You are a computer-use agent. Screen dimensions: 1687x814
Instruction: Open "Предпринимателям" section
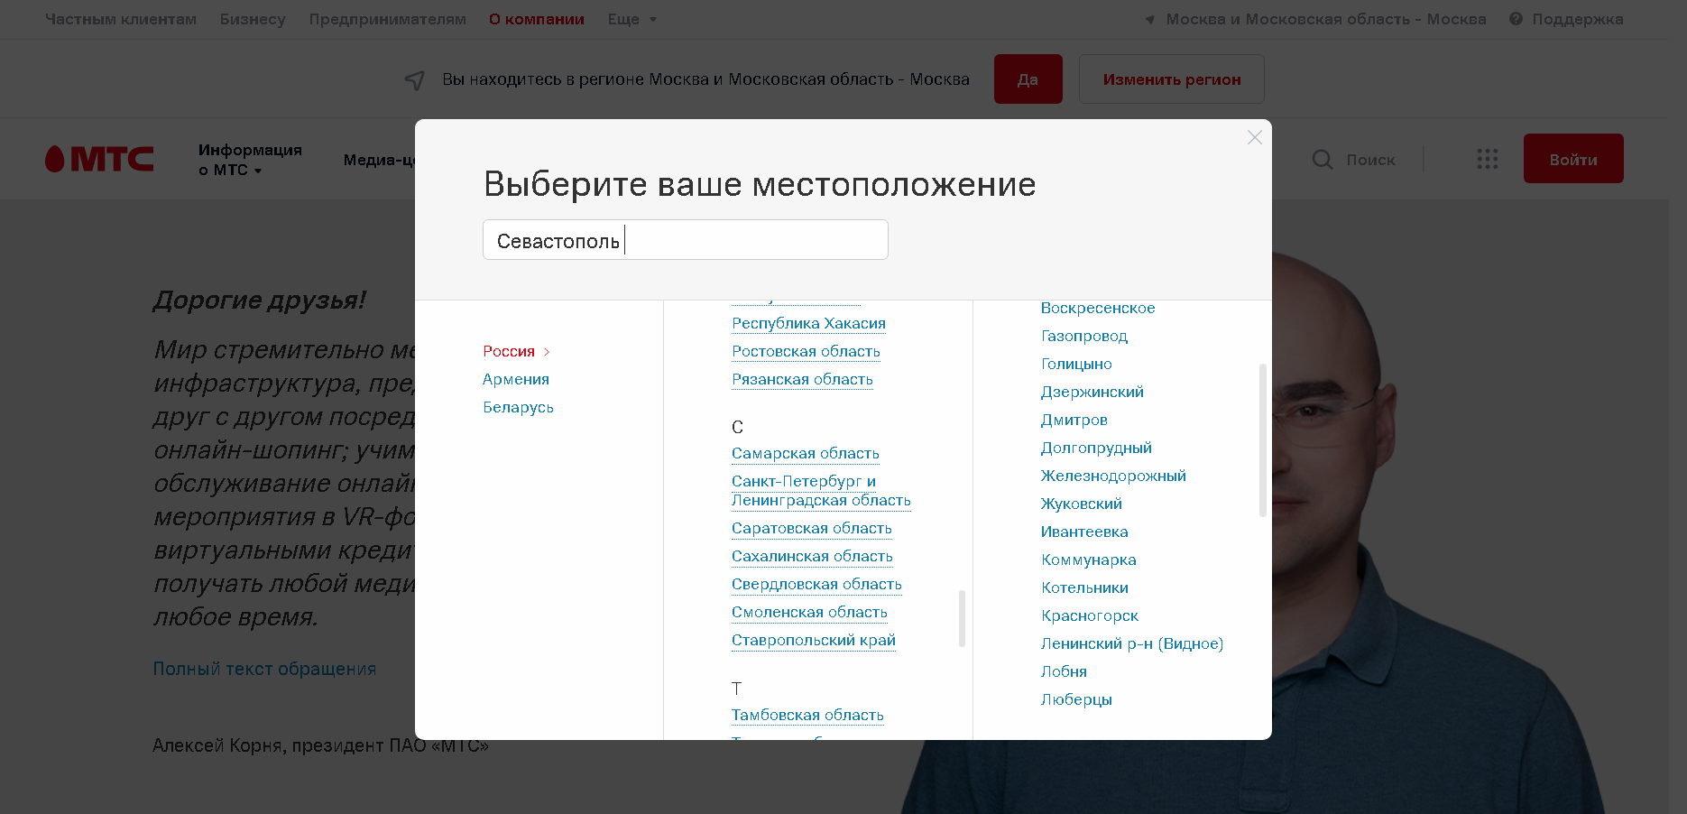[387, 19]
